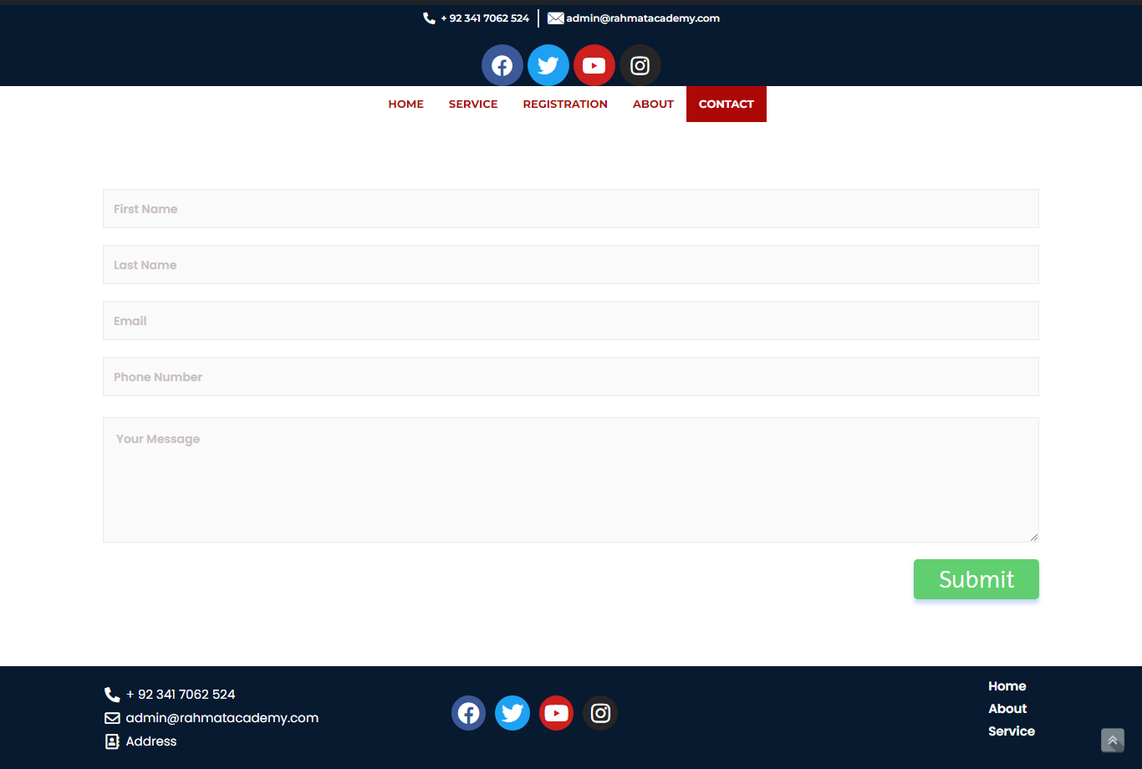1142x769 pixels.
Task: Navigate to the About menu item
Action: (x=653, y=104)
